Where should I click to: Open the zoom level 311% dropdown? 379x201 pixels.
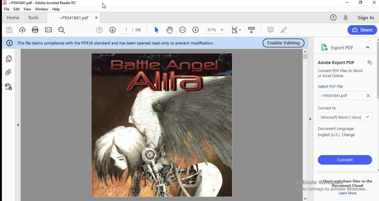click(222, 30)
